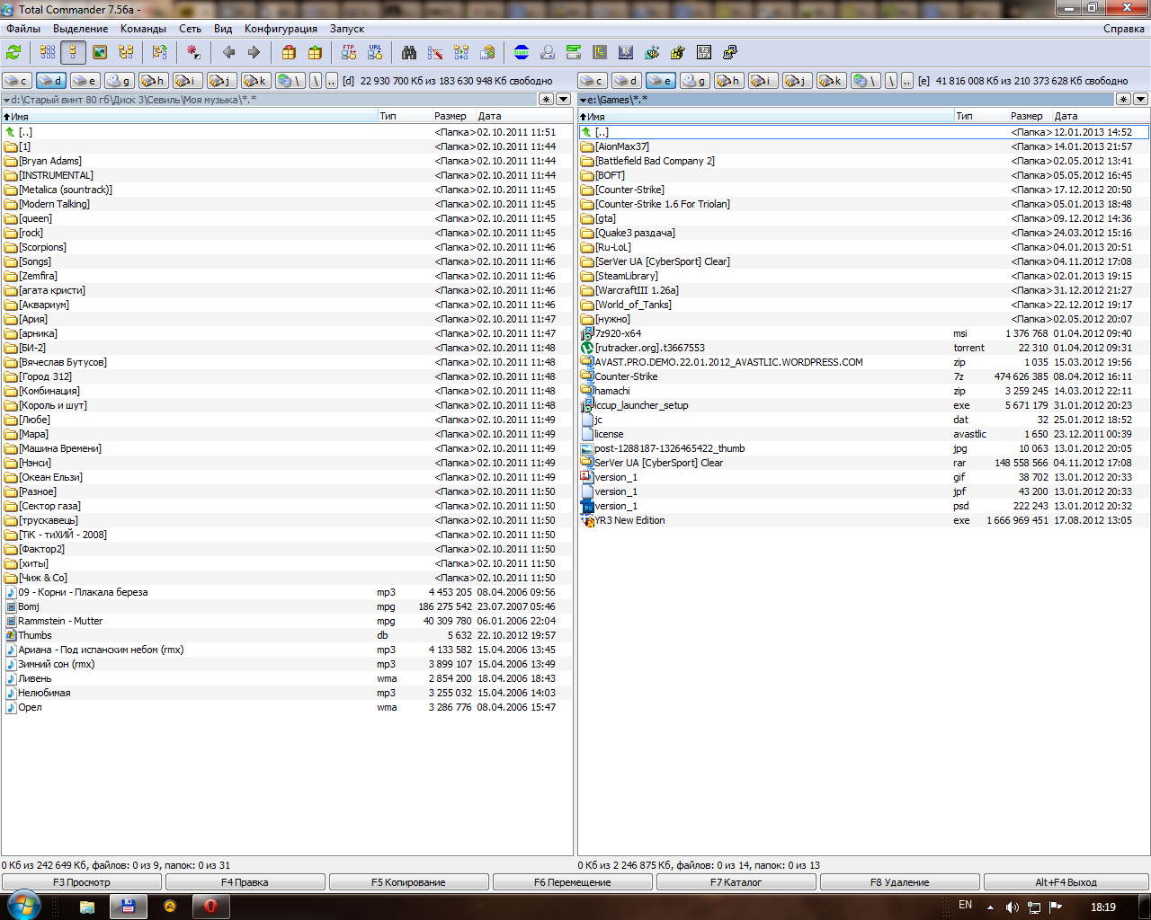
Task: Click F3 Просмотр button
Action: coord(82,882)
